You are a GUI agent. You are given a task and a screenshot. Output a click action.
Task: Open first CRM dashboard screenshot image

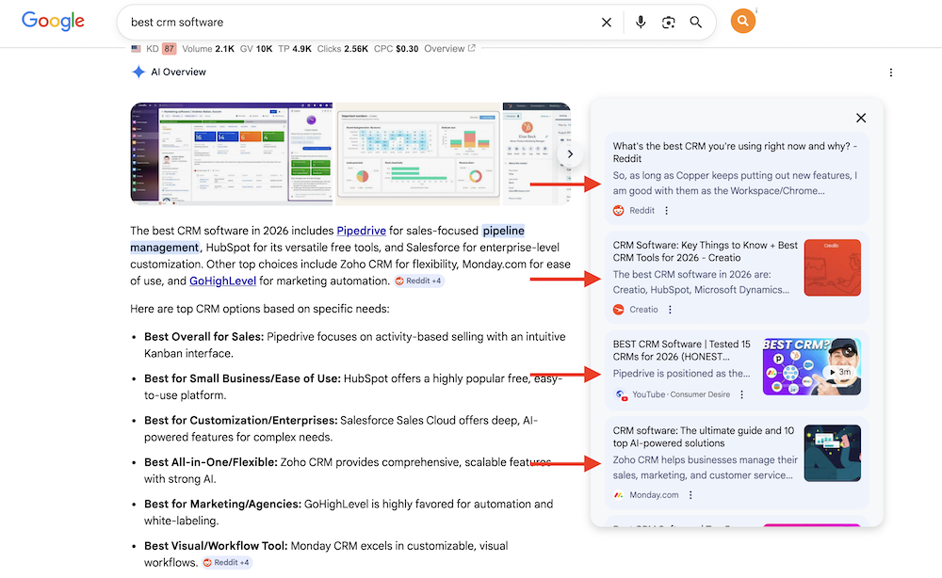[232, 153]
